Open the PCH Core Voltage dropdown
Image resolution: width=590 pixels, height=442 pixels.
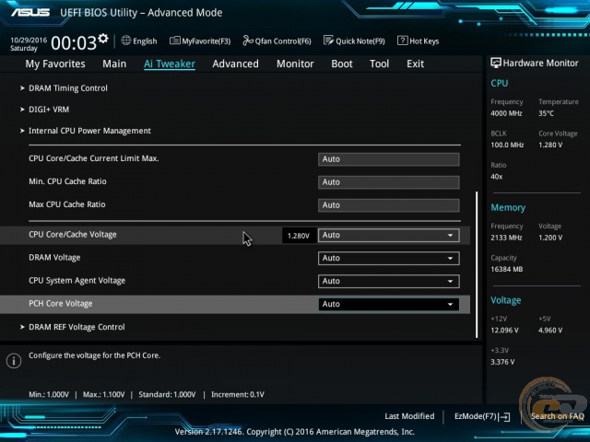[x=389, y=304]
